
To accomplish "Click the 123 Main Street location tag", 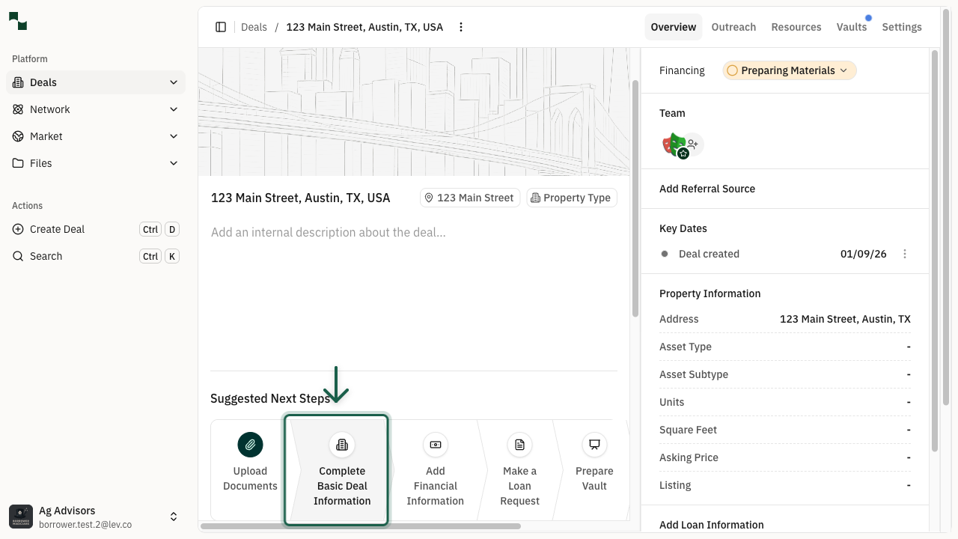I will (x=469, y=198).
